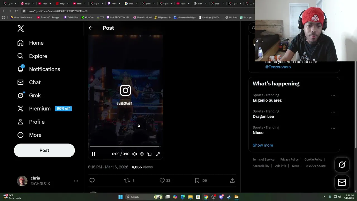The width and height of the screenshot is (357, 201).
Task: Open the Photopea bookmark
Action: (246, 17)
